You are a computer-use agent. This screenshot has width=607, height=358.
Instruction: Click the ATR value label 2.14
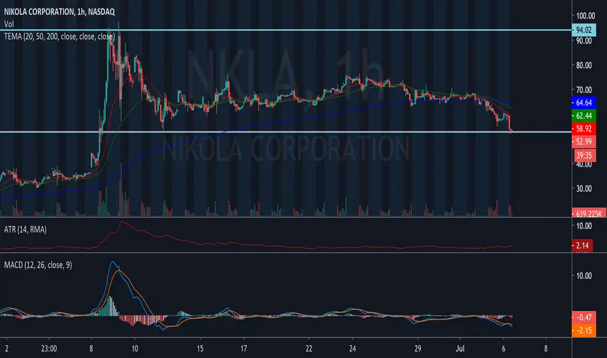coord(582,245)
